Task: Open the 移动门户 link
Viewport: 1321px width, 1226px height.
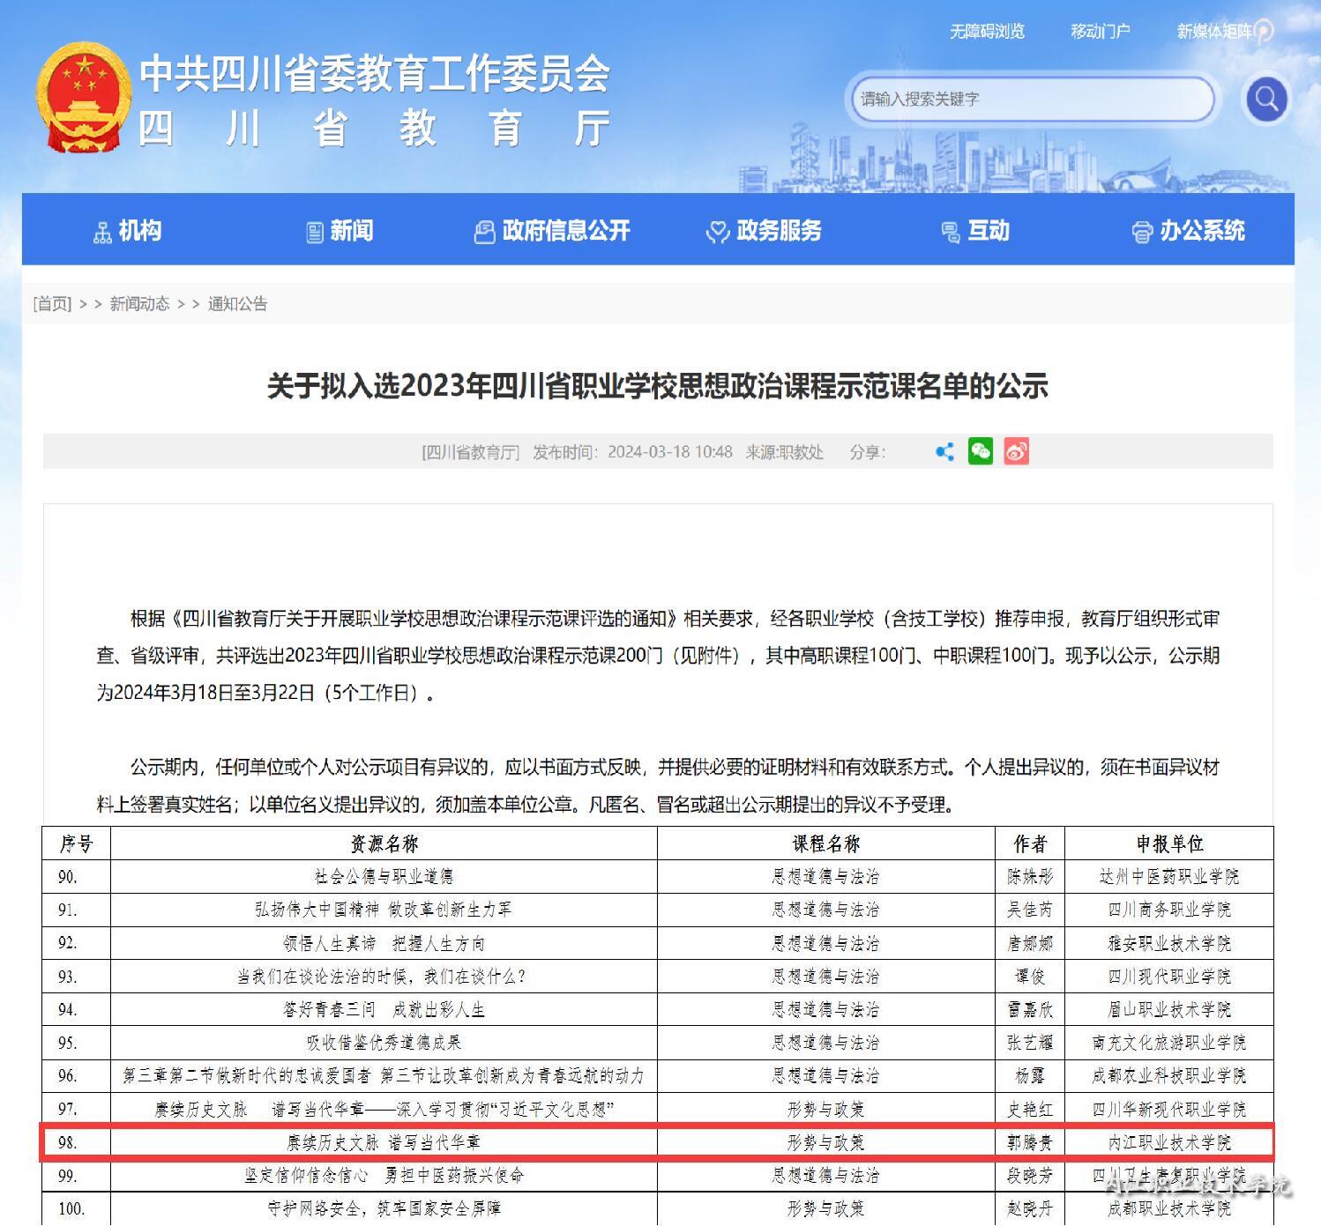Action: pyautogui.click(x=1100, y=32)
